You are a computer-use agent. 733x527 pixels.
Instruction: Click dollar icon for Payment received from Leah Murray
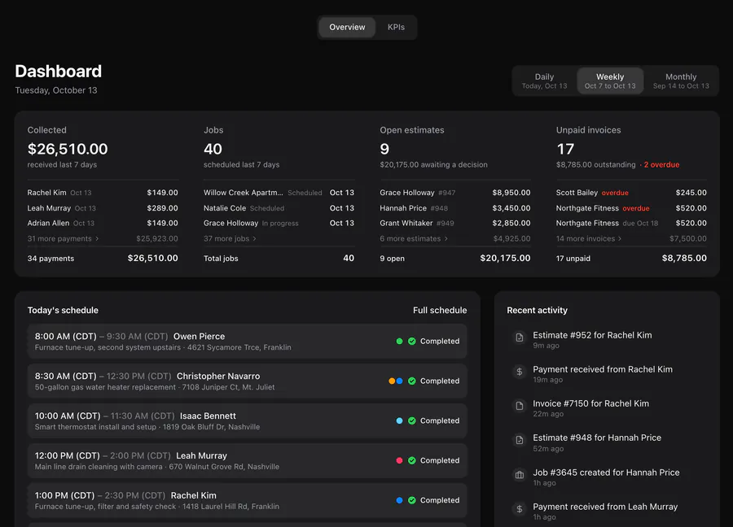pyautogui.click(x=520, y=509)
